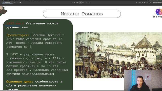Image resolution: width=162 pixels, height=91 pixels.
Task: Click the presenter webcam overlay
Action: [x=143, y=80]
